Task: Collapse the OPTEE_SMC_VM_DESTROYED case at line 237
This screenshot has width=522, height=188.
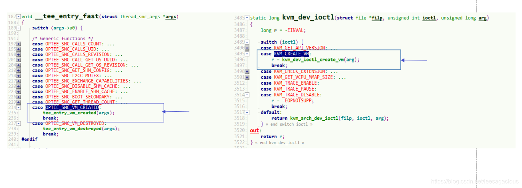Action: 19,124
